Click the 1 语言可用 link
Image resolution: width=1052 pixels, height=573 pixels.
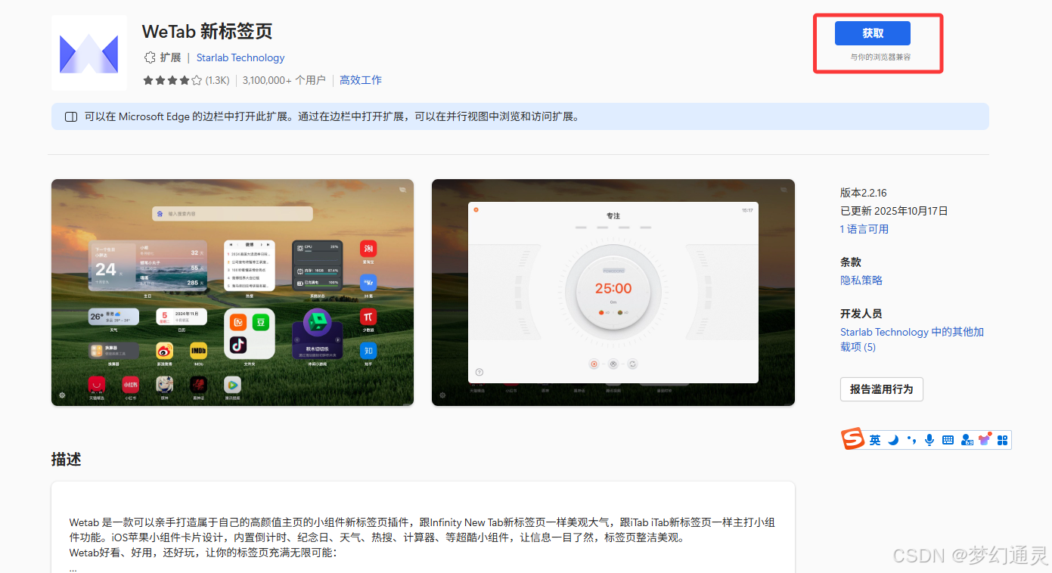coord(864,229)
